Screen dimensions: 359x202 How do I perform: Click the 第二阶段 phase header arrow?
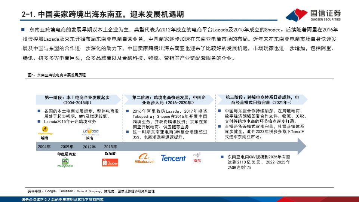(x=169, y=100)
